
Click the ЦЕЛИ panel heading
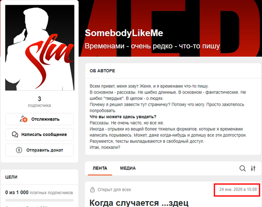(x=11, y=177)
